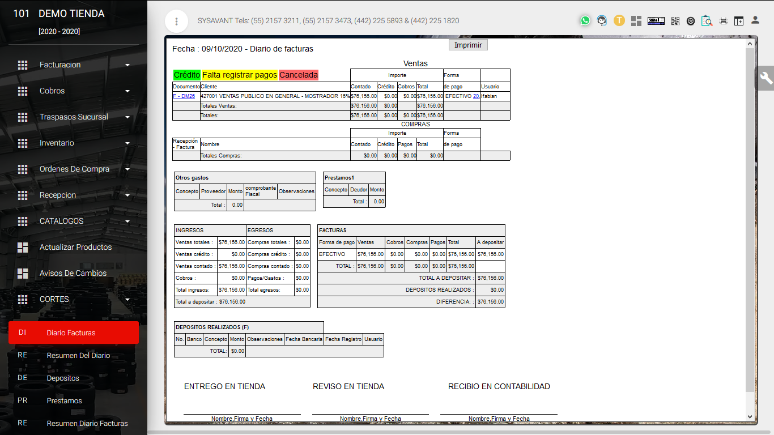Screen dimensions: 774x435
Task: Click the tire wheel icon
Action: coord(691,21)
